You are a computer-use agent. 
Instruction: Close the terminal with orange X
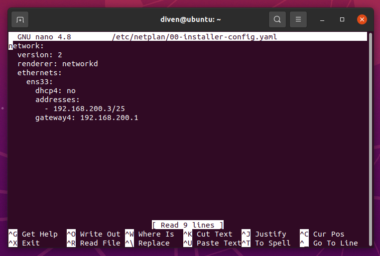[362, 20]
